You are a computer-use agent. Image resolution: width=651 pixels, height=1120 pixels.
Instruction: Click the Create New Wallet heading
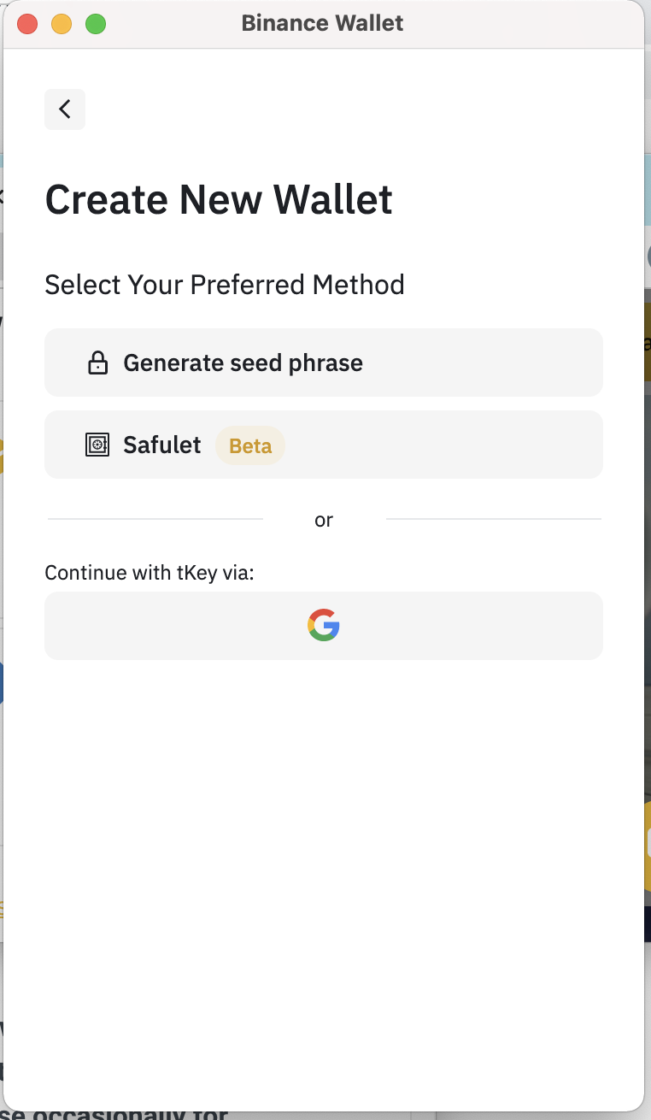point(219,200)
